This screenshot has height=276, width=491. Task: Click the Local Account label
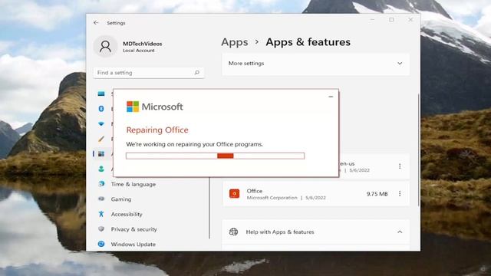[x=138, y=51]
